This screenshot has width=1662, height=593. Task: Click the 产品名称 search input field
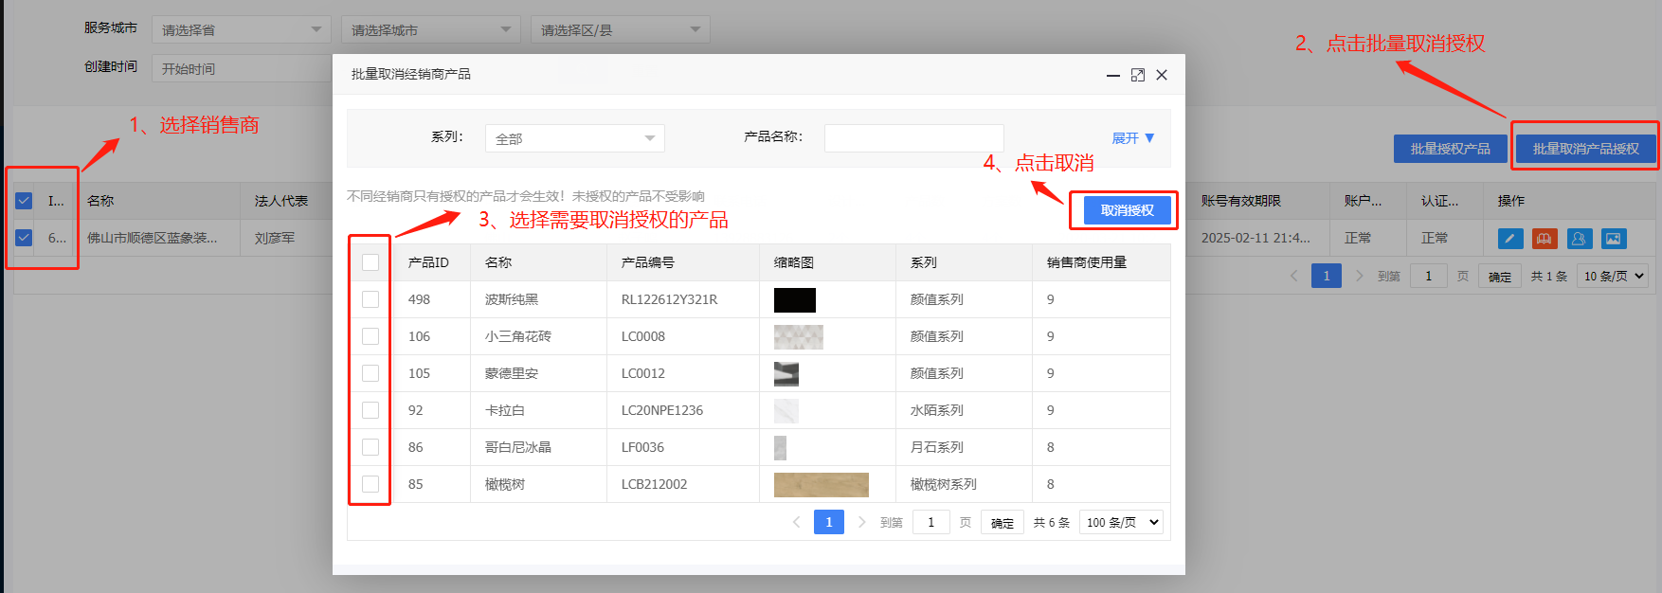(x=913, y=138)
